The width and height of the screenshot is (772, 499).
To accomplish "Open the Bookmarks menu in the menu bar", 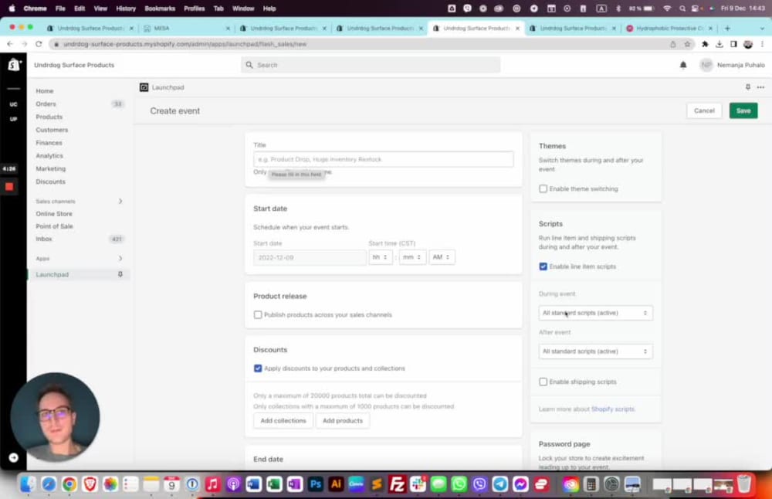I will point(159,8).
